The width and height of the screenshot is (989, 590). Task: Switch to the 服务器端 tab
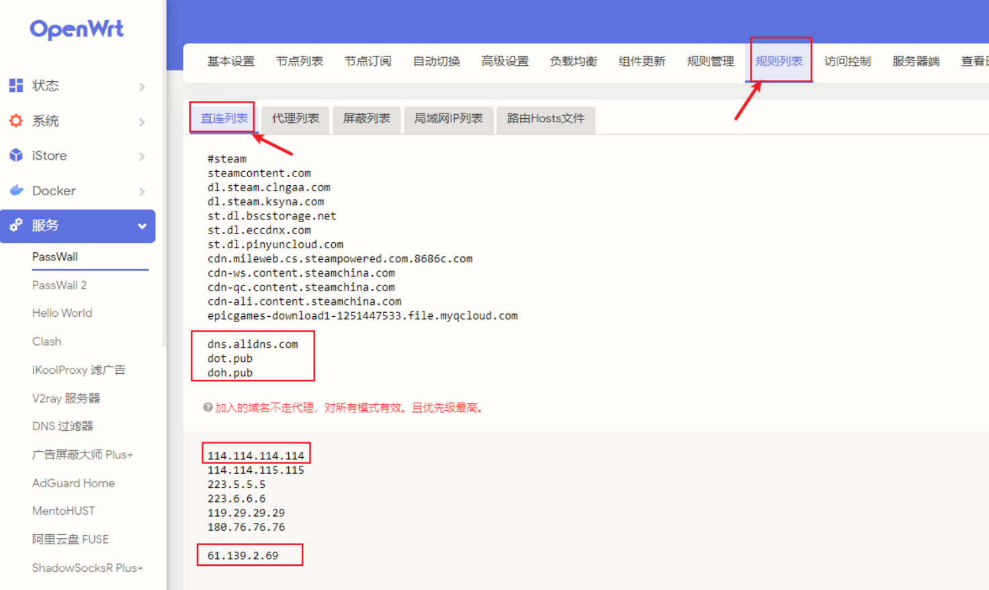point(916,61)
